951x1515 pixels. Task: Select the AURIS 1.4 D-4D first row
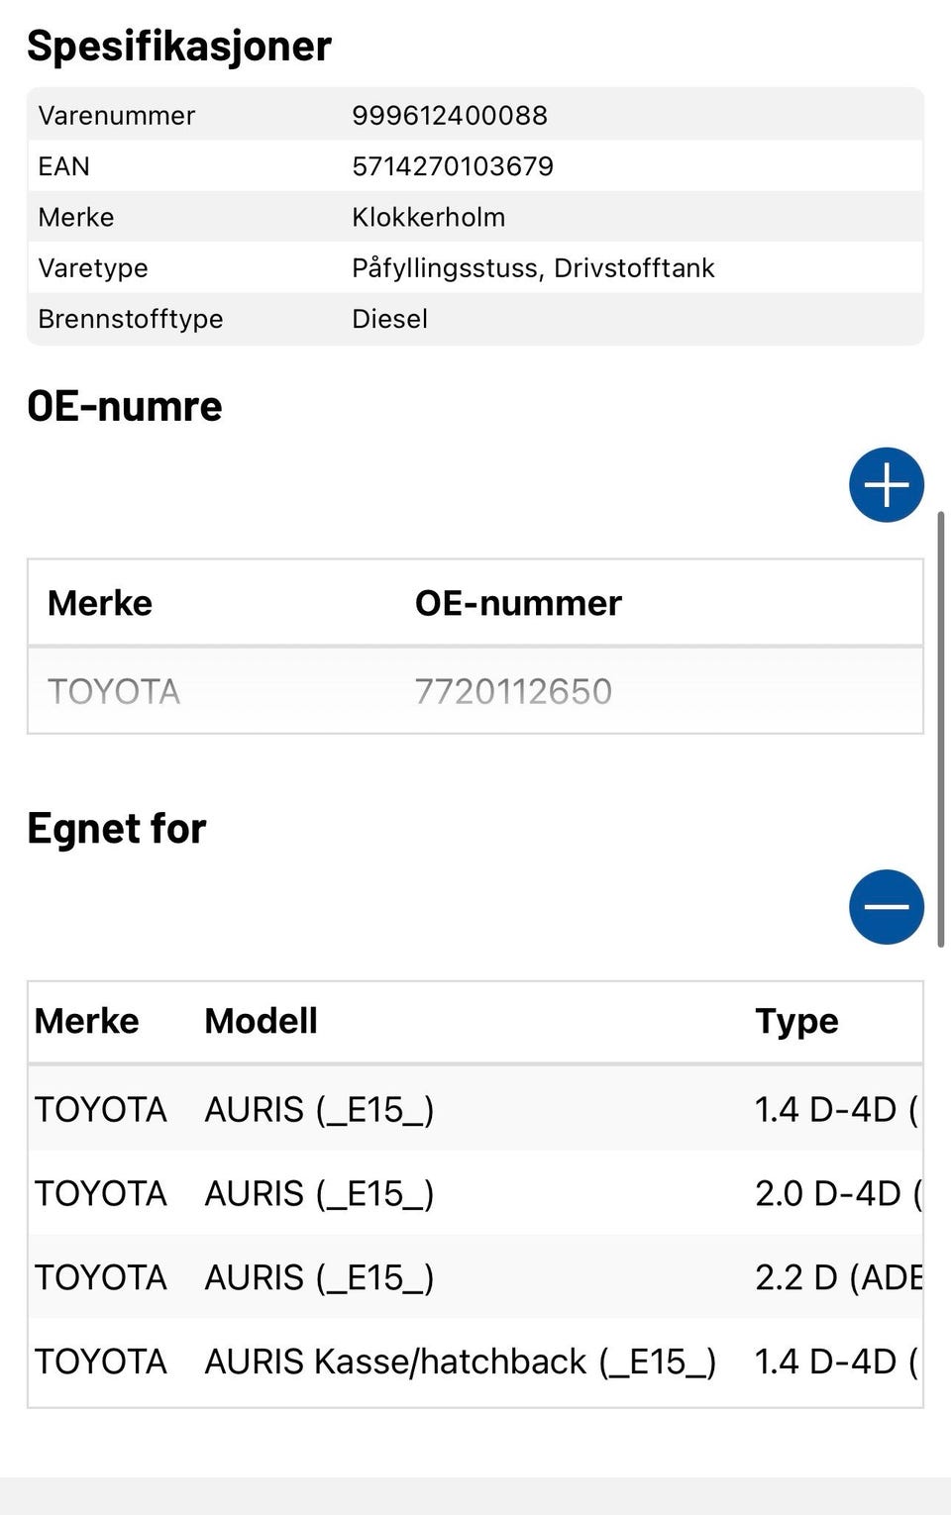click(475, 1109)
